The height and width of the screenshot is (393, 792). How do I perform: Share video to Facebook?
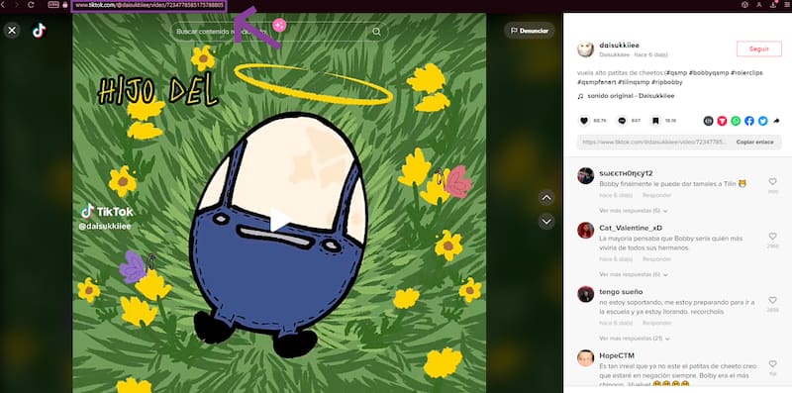coord(749,121)
